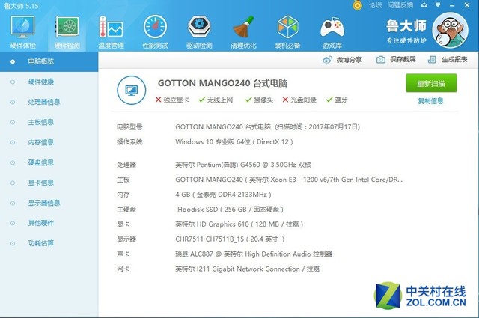Open 驱动检测 driver detection icon
Screen dimensions: 479x318
coord(199,32)
